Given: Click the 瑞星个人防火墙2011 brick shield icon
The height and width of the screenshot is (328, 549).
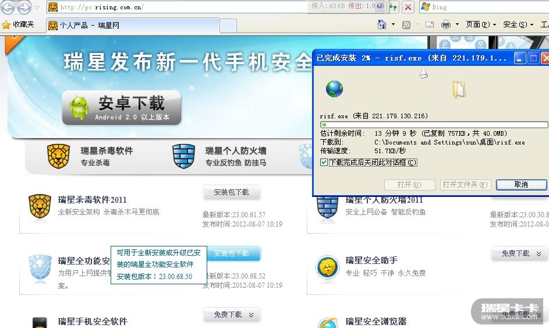Looking at the screenshot, I should (327, 207).
